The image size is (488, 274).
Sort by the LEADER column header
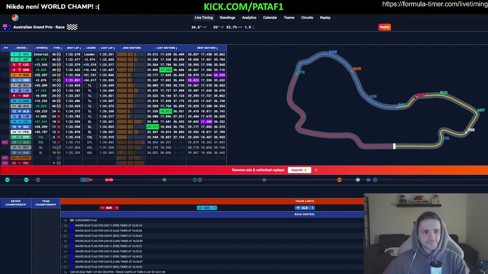(91, 48)
